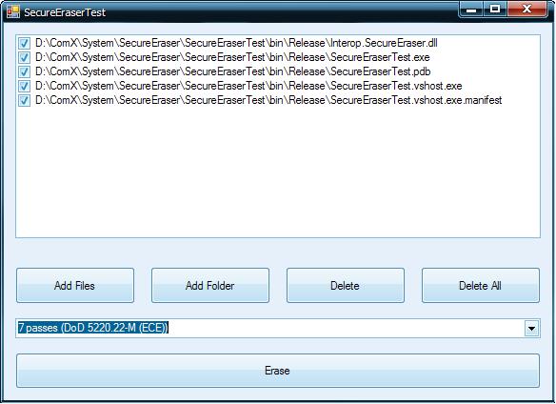Screen dimensions: 556x404
Task: Uncheck the Interop.SecureEraser.dll checkbox
Action: click(x=24, y=43)
